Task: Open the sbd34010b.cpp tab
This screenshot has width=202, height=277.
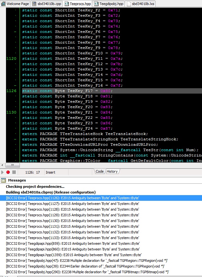Action: (x=48, y=4)
